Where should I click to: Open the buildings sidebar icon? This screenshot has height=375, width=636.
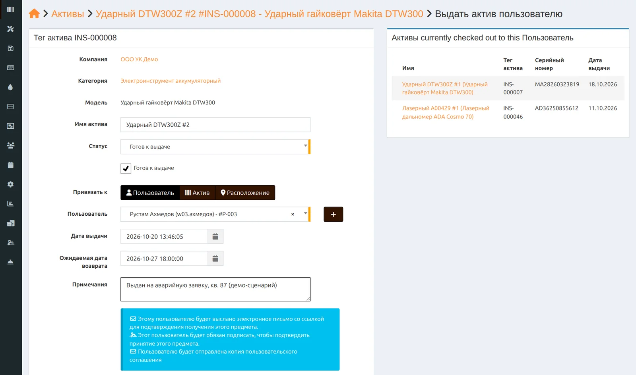coord(11,224)
